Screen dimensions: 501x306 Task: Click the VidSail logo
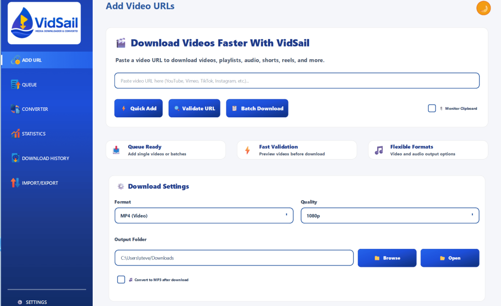(x=44, y=23)
